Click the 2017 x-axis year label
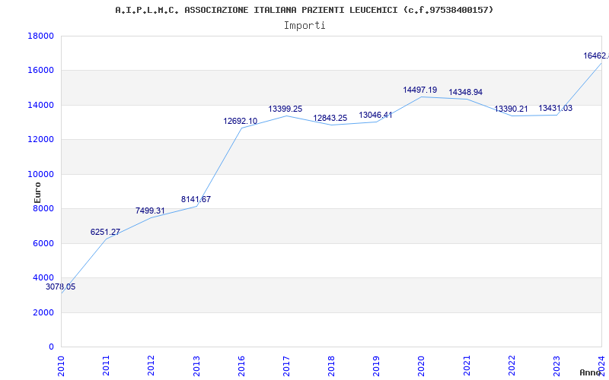Screen dimensions: 609x380 (x=287, y=366)
